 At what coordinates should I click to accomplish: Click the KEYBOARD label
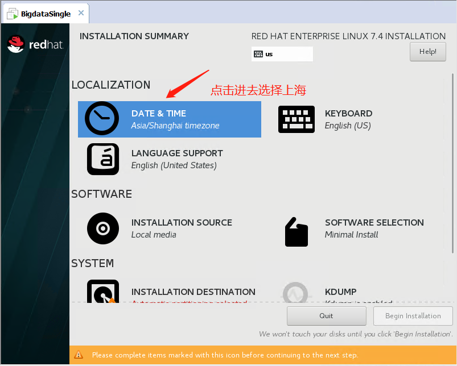click(348, 113)
